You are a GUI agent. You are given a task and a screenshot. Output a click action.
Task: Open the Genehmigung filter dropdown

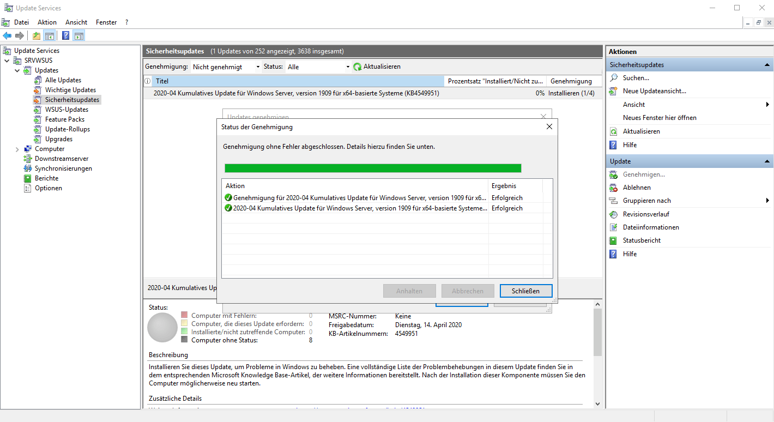click(x=226, y=67)
